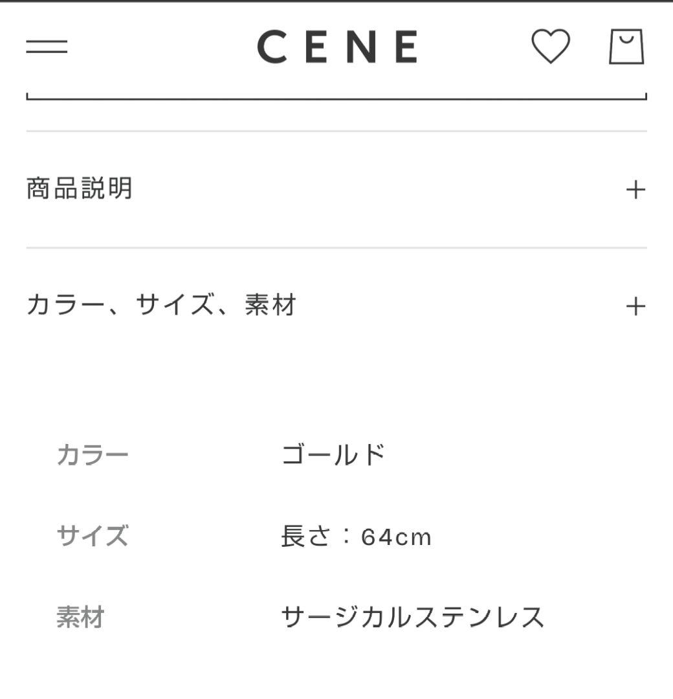The width and height of the screenshot is (673, 699).
Task: Click the CENE logo
Action: 338,47
